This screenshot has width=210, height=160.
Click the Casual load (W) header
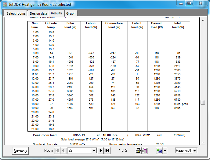[x=157, y=25]
